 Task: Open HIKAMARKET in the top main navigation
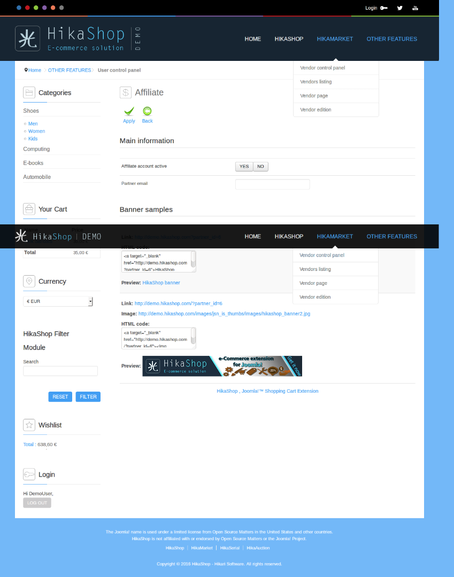pos(335,39)
